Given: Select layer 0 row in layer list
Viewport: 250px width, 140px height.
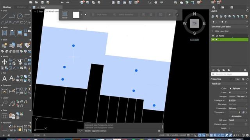Looking at the screenshot, I should click(x=229, y=39).
